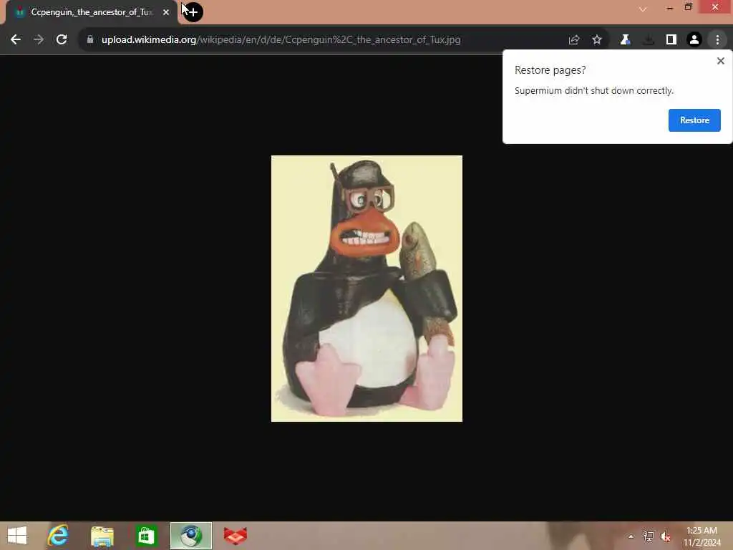
Task: Click the restore down window button
Action: [x=688, y=7]
